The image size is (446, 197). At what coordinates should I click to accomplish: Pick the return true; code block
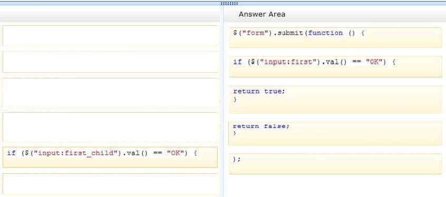[x=335, y=100]
